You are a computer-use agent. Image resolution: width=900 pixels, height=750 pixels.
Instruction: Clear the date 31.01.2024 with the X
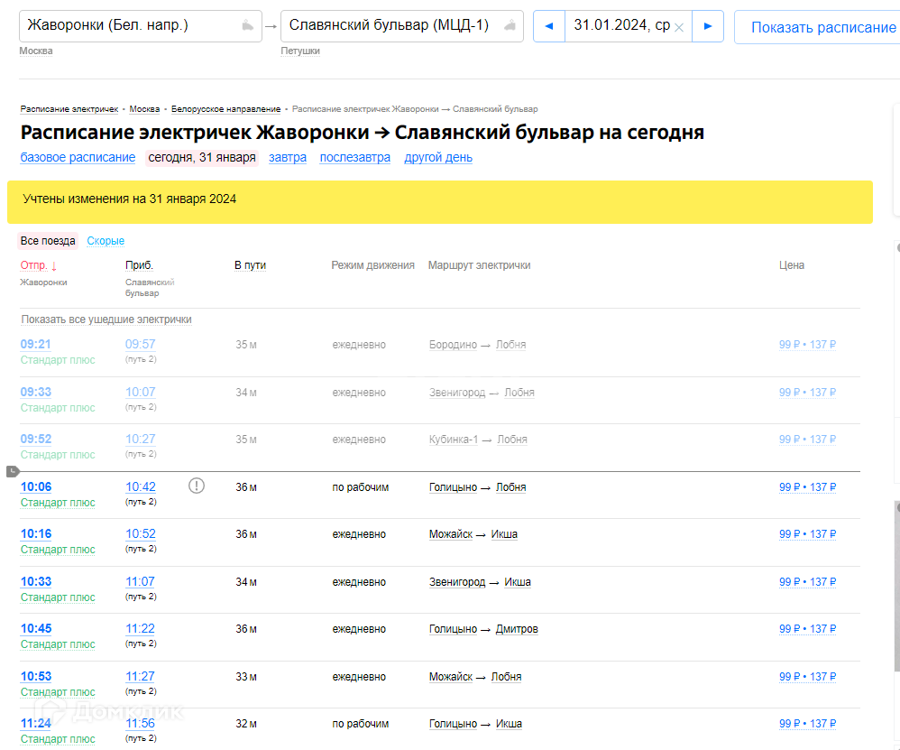click(679, 27)
